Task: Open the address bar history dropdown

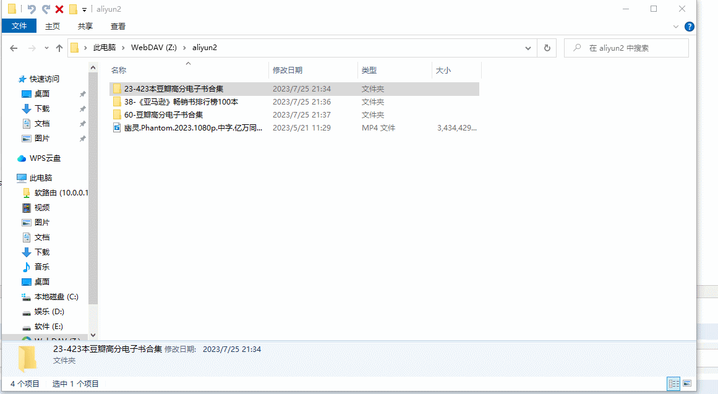Action: (x=528, y=48)
